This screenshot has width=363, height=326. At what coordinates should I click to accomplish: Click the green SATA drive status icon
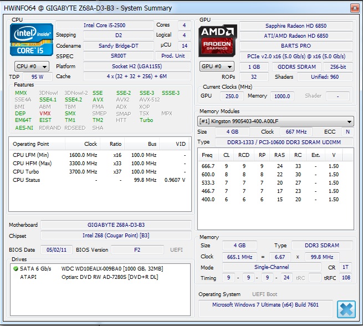click(15, 268)
